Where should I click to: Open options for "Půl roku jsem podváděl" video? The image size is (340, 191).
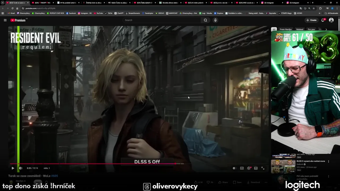[329, 176]
